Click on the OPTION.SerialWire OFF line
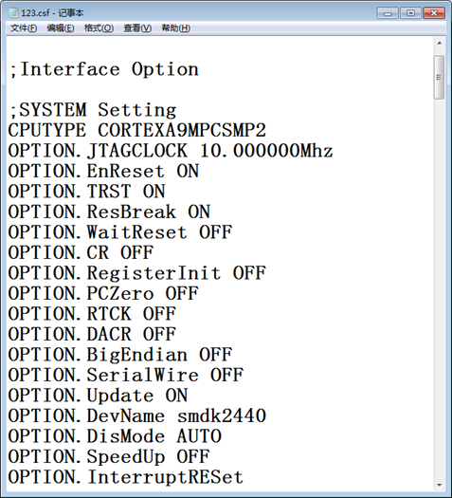The image size is (452, 498). (126, 375)
